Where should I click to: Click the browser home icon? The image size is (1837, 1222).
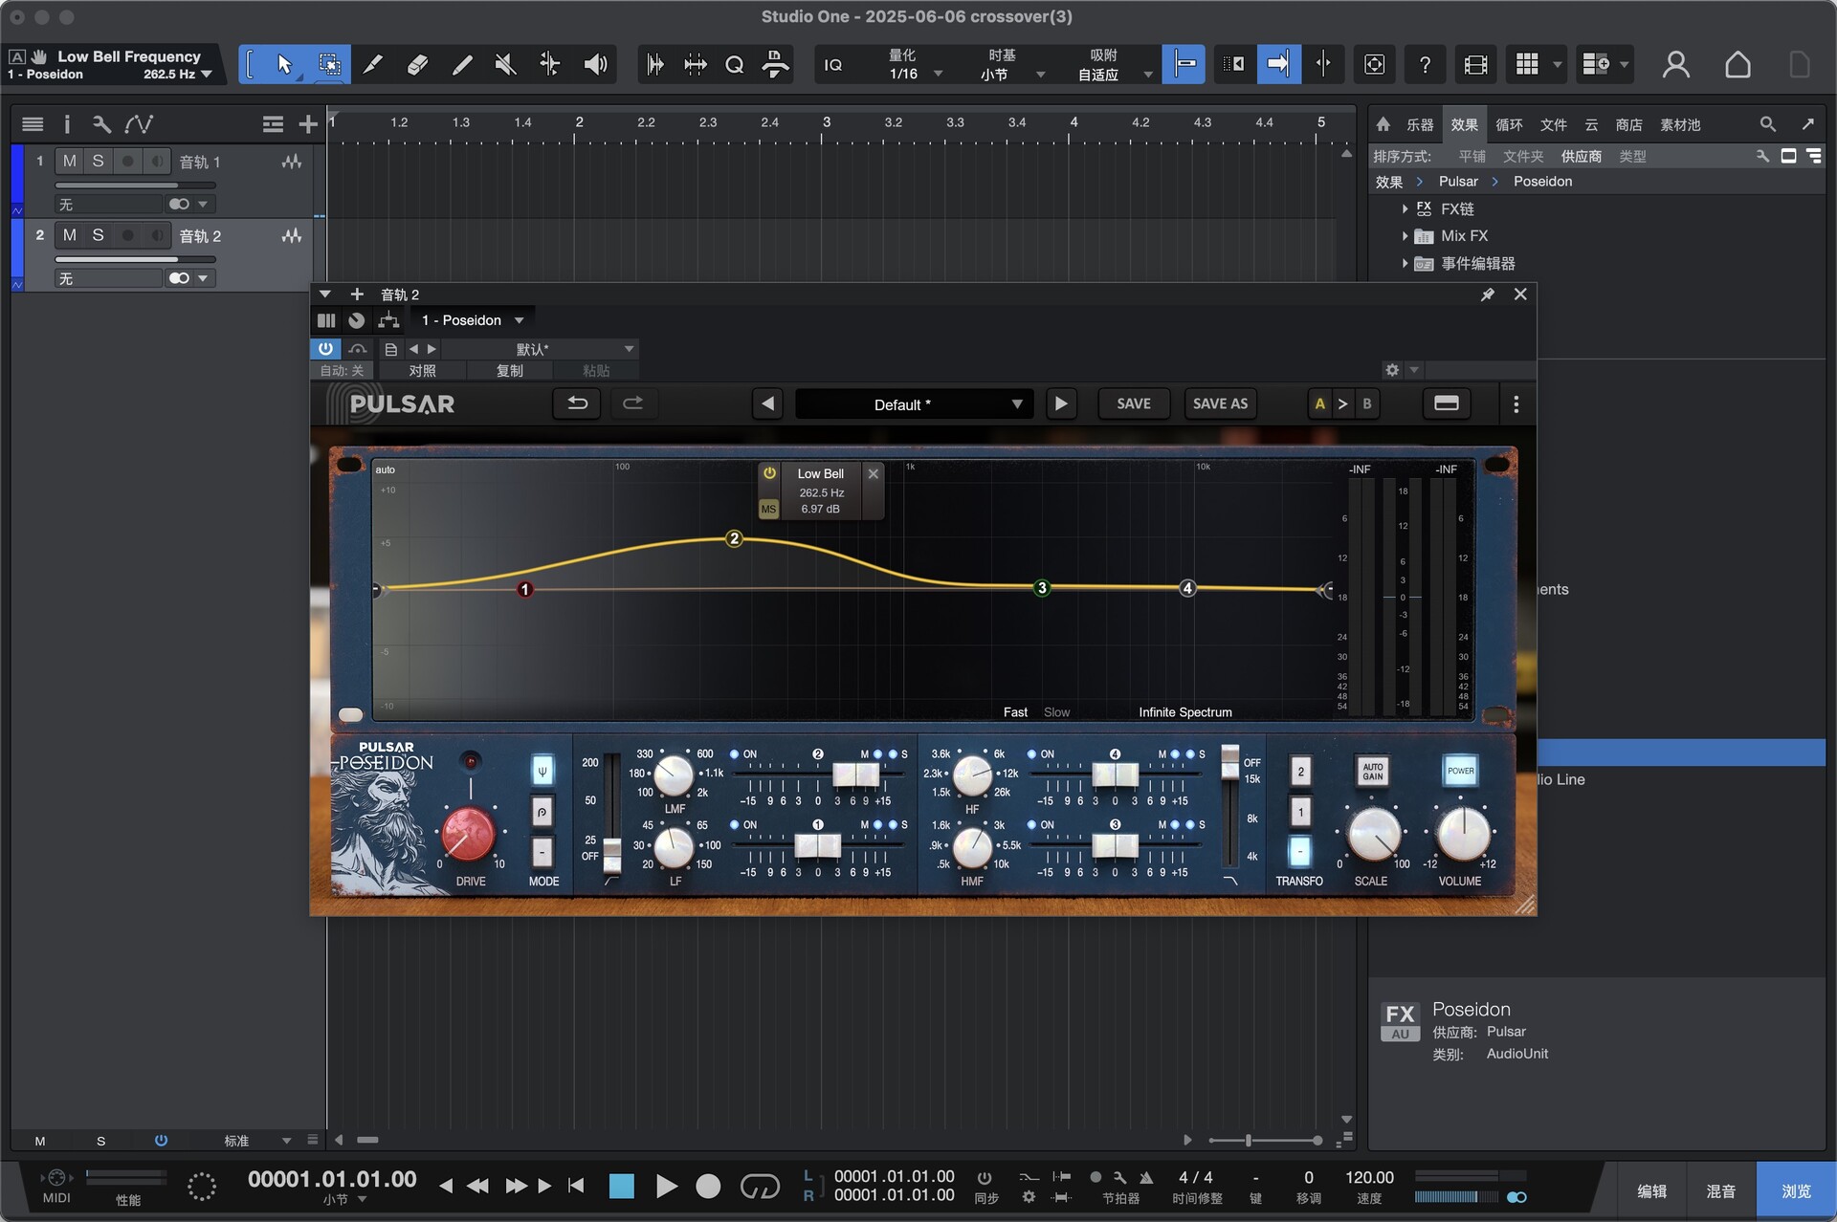(x=1383, y=124)
